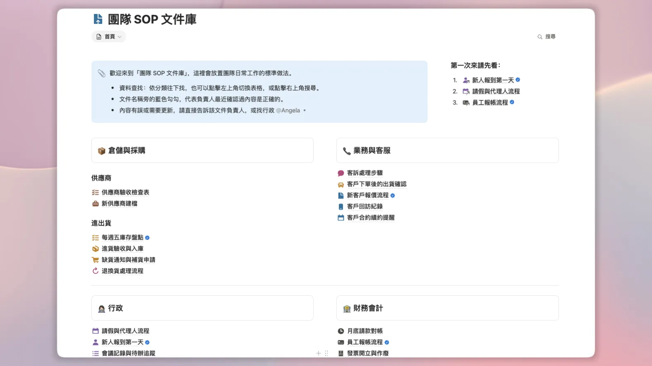Open the 進貨驗收與入庫 page link
The image size is (652, 366).
click(122, 249)
